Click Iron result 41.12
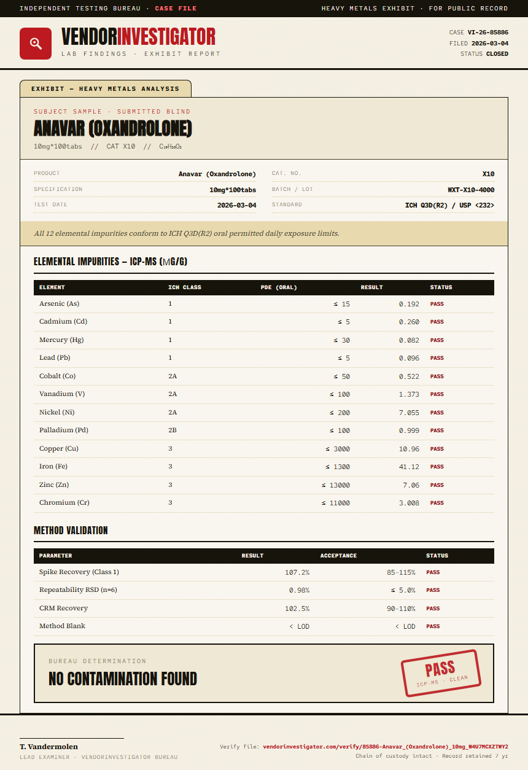 (x=410, y=467)
